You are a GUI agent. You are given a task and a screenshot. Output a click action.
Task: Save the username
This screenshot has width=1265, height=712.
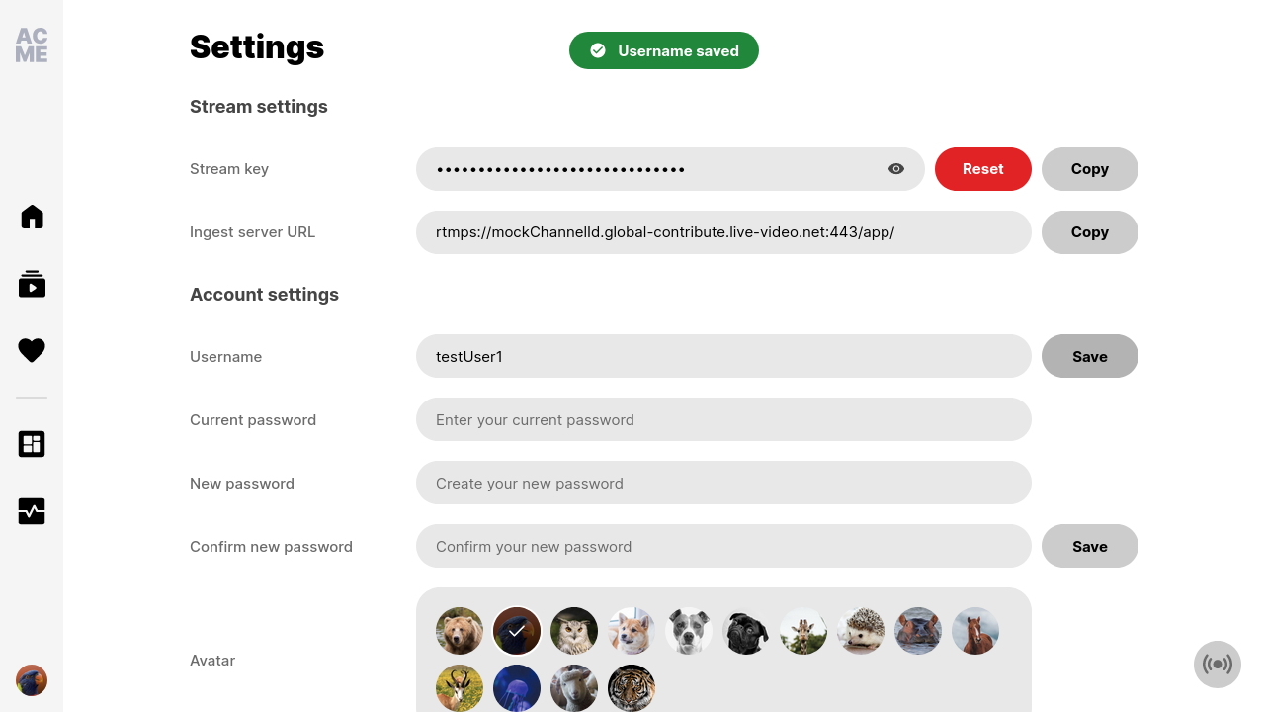pos(1090,356)
